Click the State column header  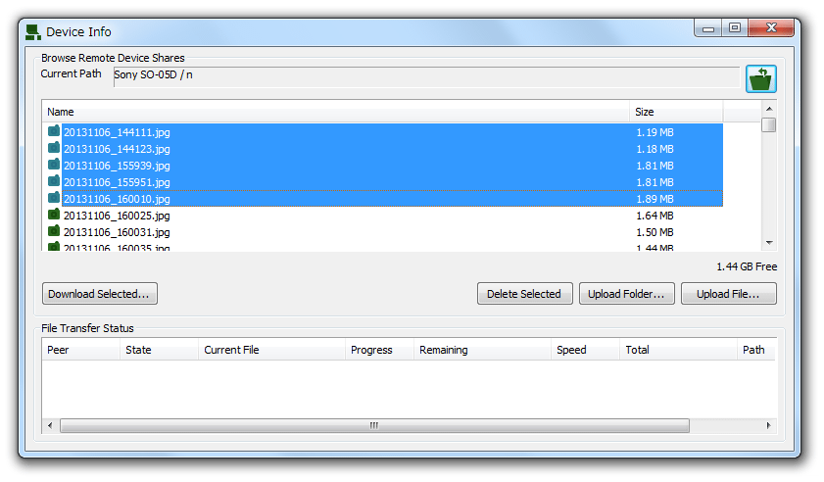pos(160,350)
